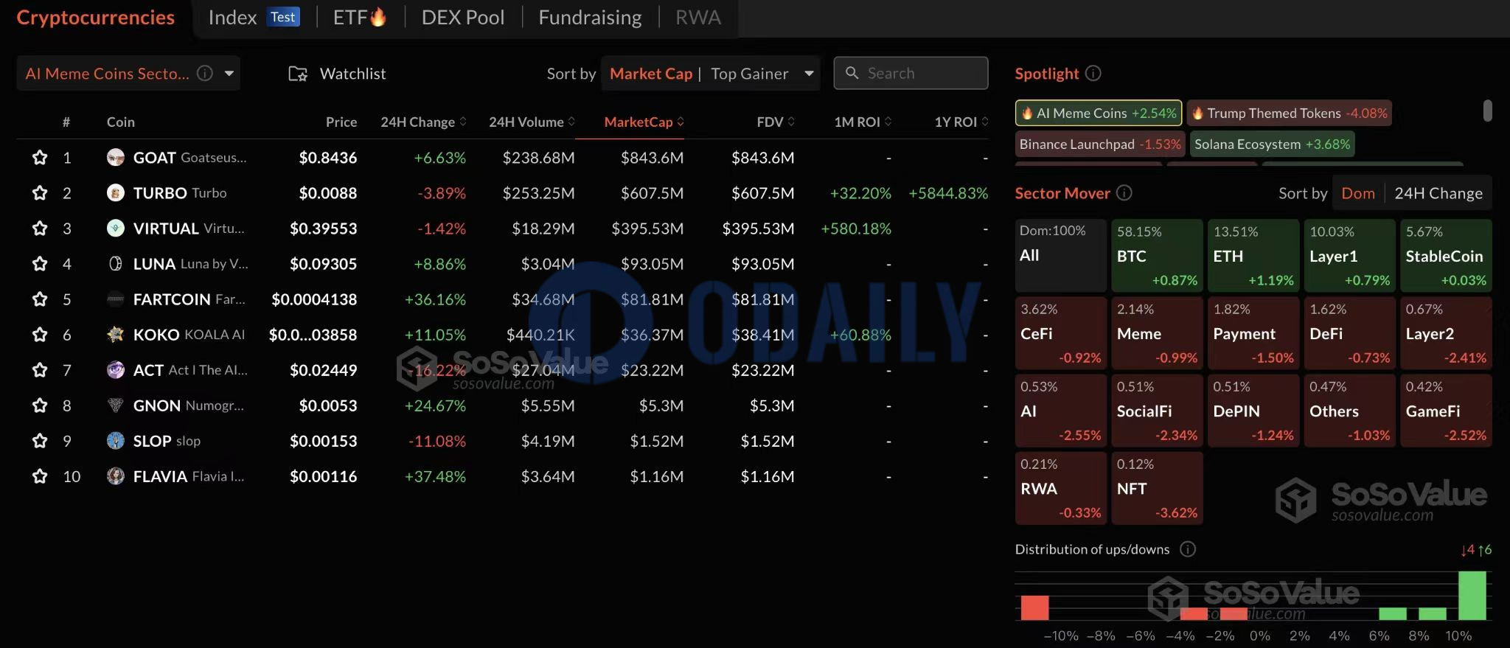Click the Sector Mover info icon
The image size is (1510, 648).
click(1124, 192)
